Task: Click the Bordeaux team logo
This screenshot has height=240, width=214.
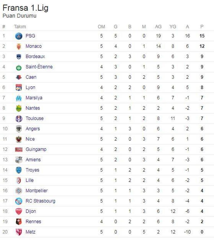Action: (19, 57)
